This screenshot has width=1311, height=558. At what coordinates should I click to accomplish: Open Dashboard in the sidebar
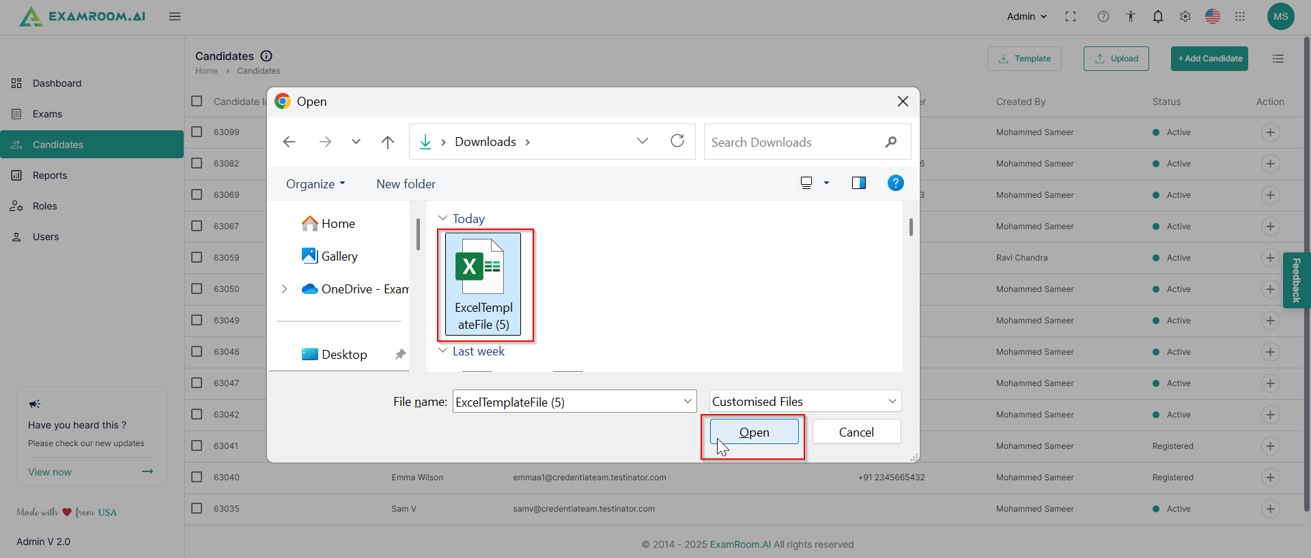click(57, 83)
